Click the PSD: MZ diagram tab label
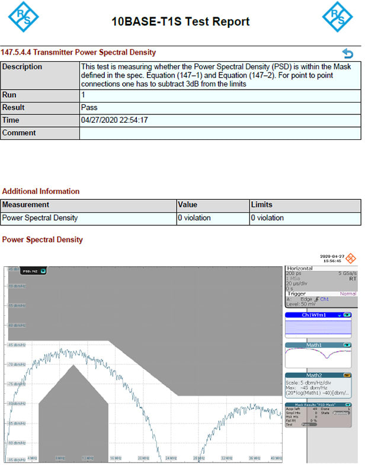 [x=30, y=271]
